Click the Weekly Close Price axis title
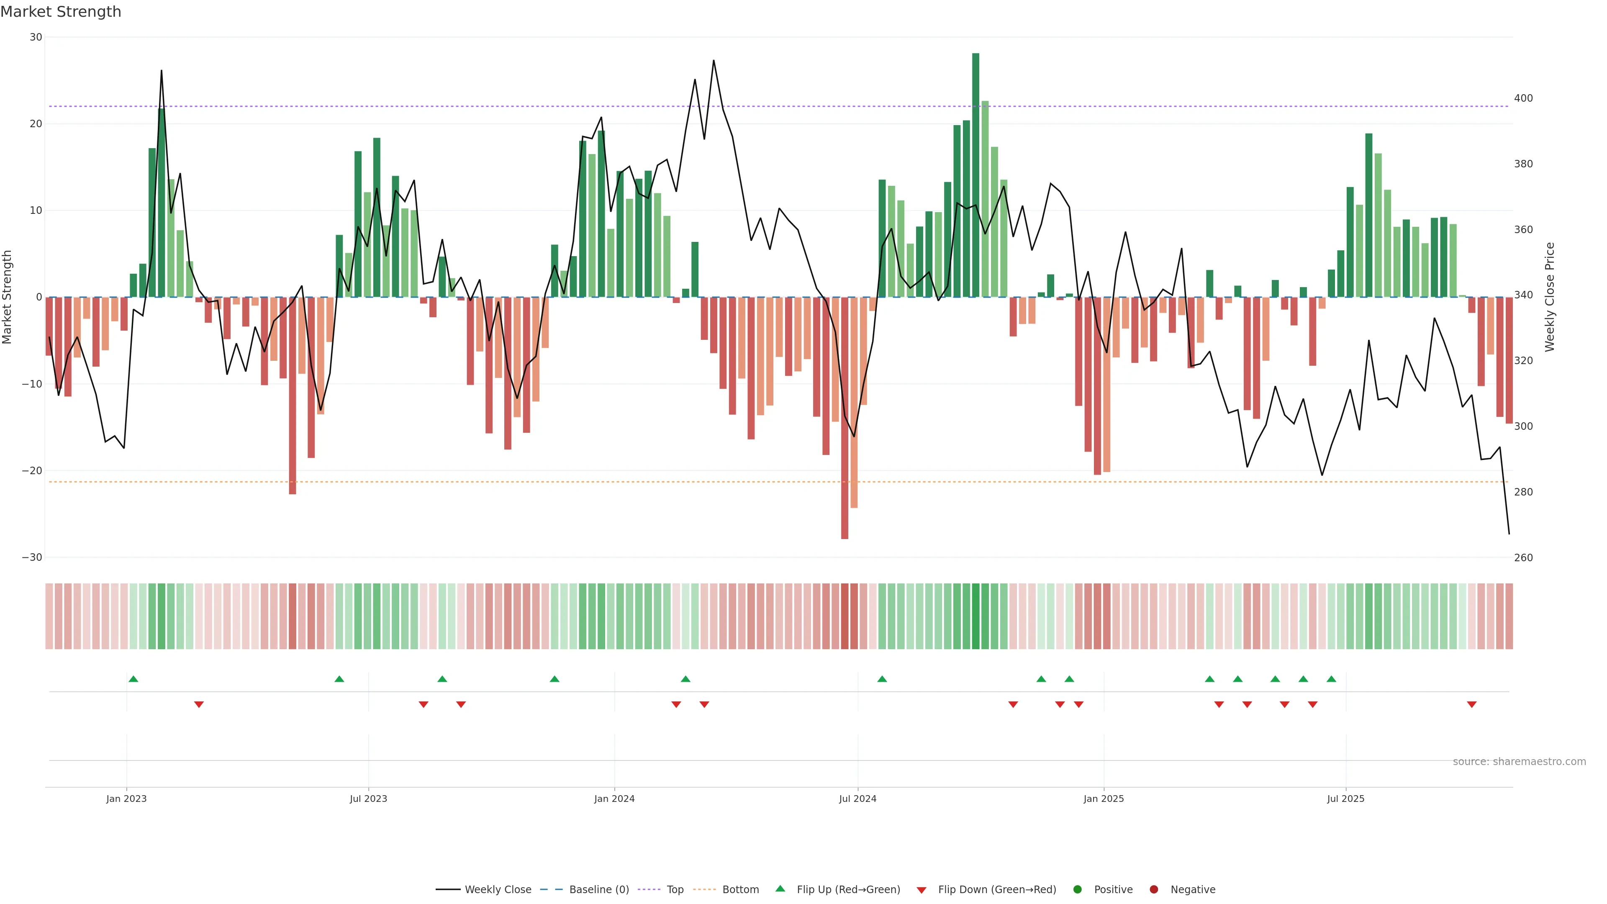 coord(1550,297)
